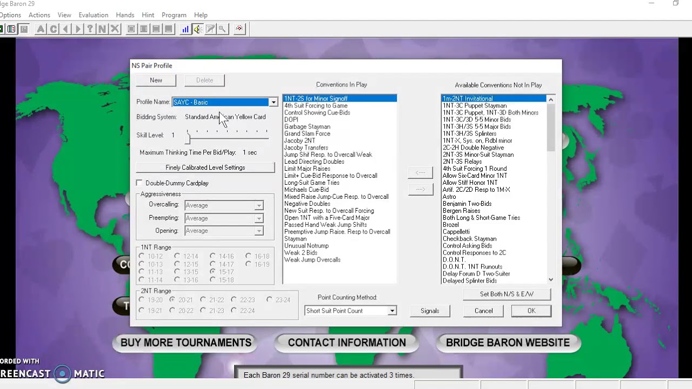Select 1NT range 16-18 radio button
Image resolution: width=692 pixels, height=389 pixels.
(x=249, y=256)
